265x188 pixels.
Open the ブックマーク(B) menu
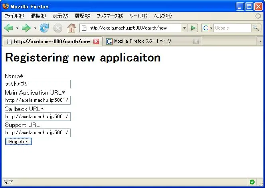pyautogui.click(x=110, y=16)
